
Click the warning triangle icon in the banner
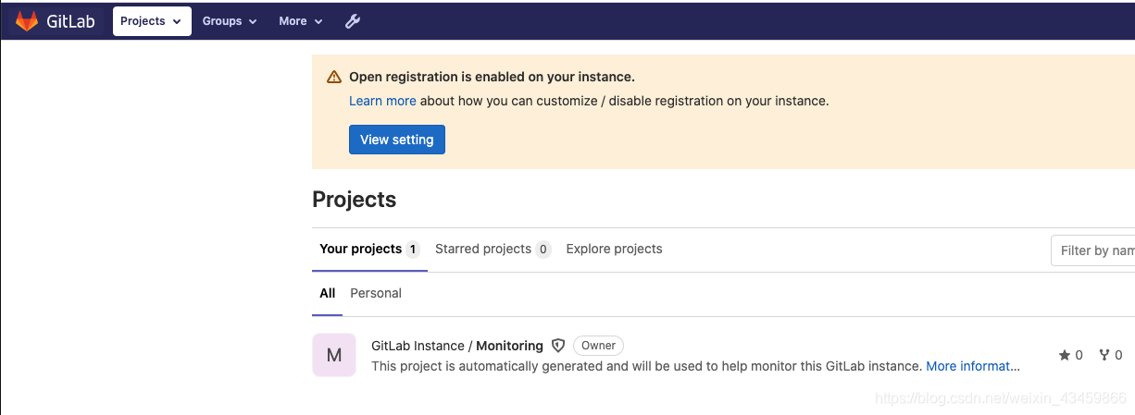click(334, 78)
